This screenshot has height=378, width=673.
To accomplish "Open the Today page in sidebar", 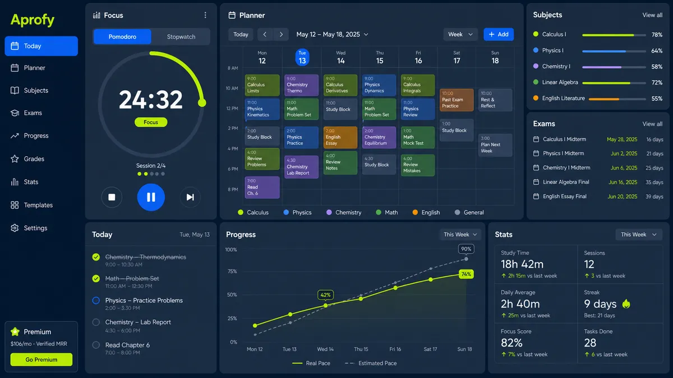I will [x=41, y=46].
